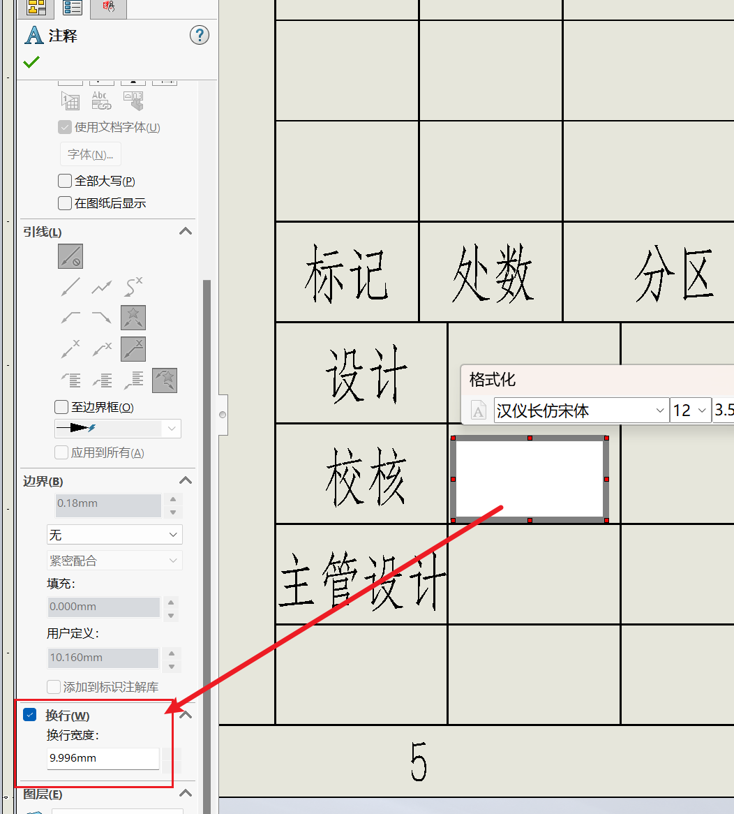
Task: Open the 字体(N)... font dialog
Action: [91, 155]
